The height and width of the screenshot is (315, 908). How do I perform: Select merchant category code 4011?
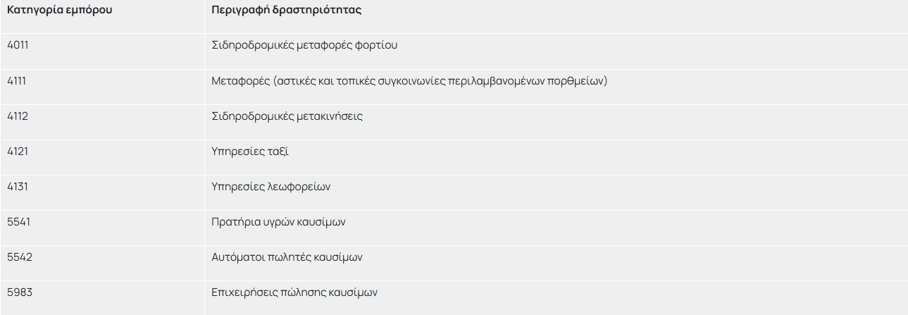(x=18, y=45)
